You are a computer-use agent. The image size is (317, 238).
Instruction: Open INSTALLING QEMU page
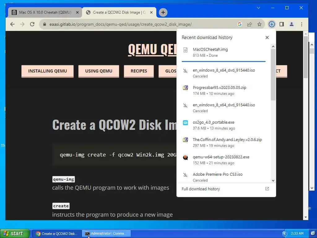tap(47, 71)
